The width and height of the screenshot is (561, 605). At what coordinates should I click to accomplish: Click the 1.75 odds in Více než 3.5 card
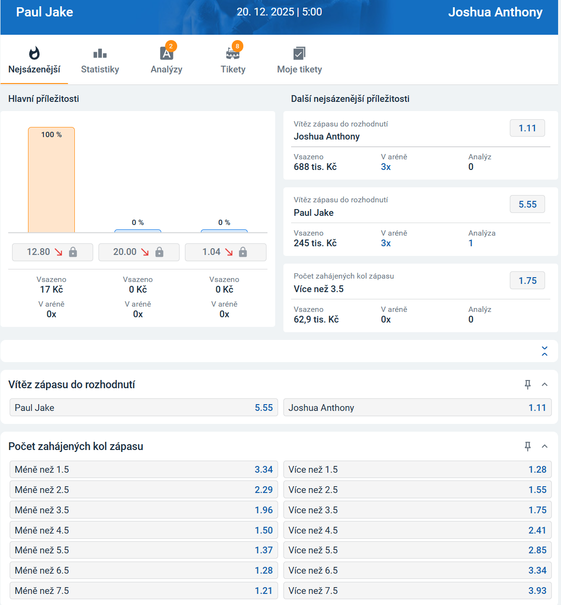527,281
